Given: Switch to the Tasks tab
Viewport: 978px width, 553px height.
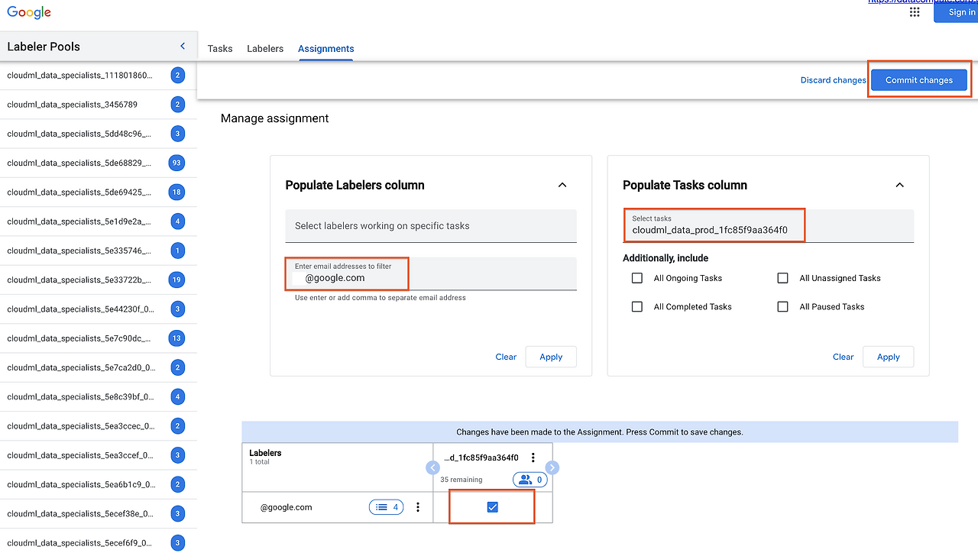Looking at the screenshot, I should click(220, 49).
